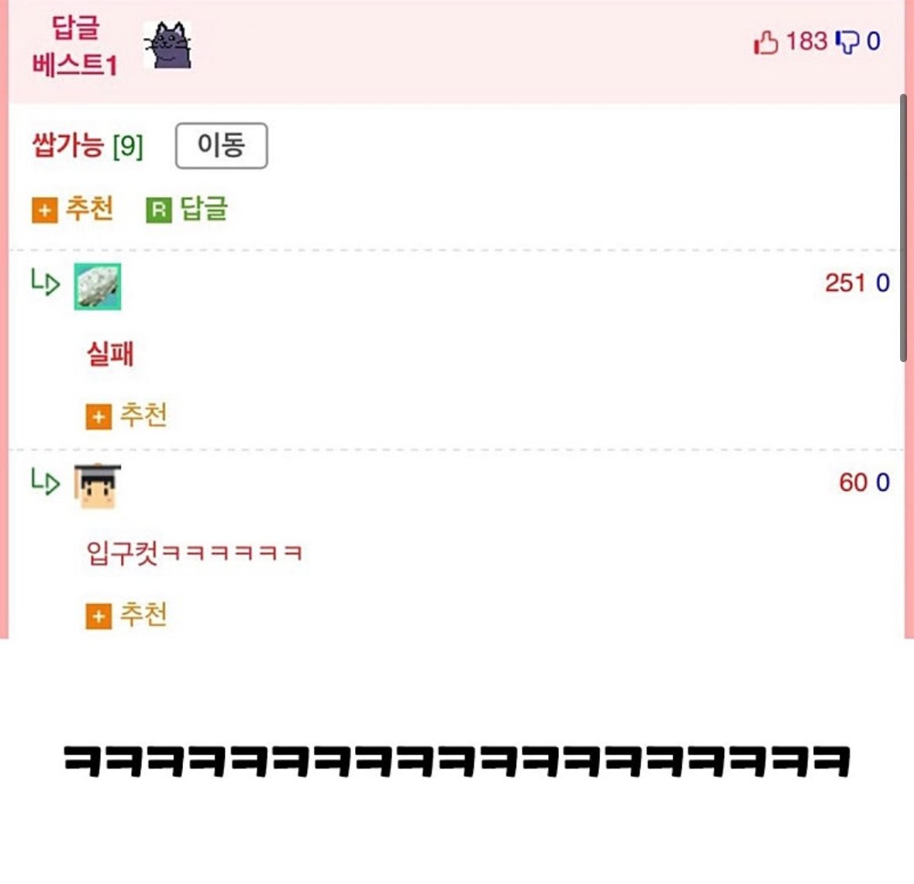Click the reply arrow before graduate avatar
Viewport: 914px width, 884px height.
click(x=46, y=482)
